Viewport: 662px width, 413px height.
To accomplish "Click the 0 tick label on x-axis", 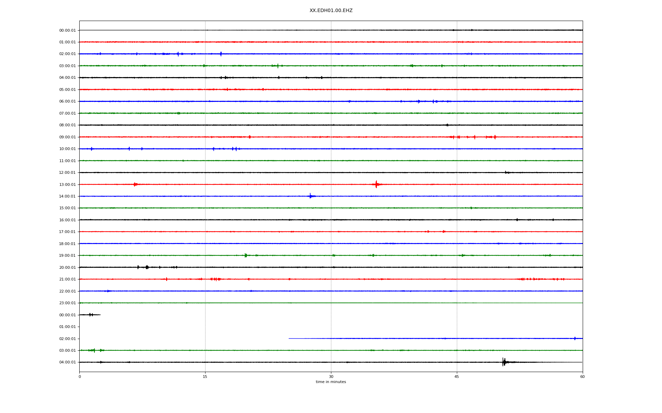I will click(x=80, y=377).
